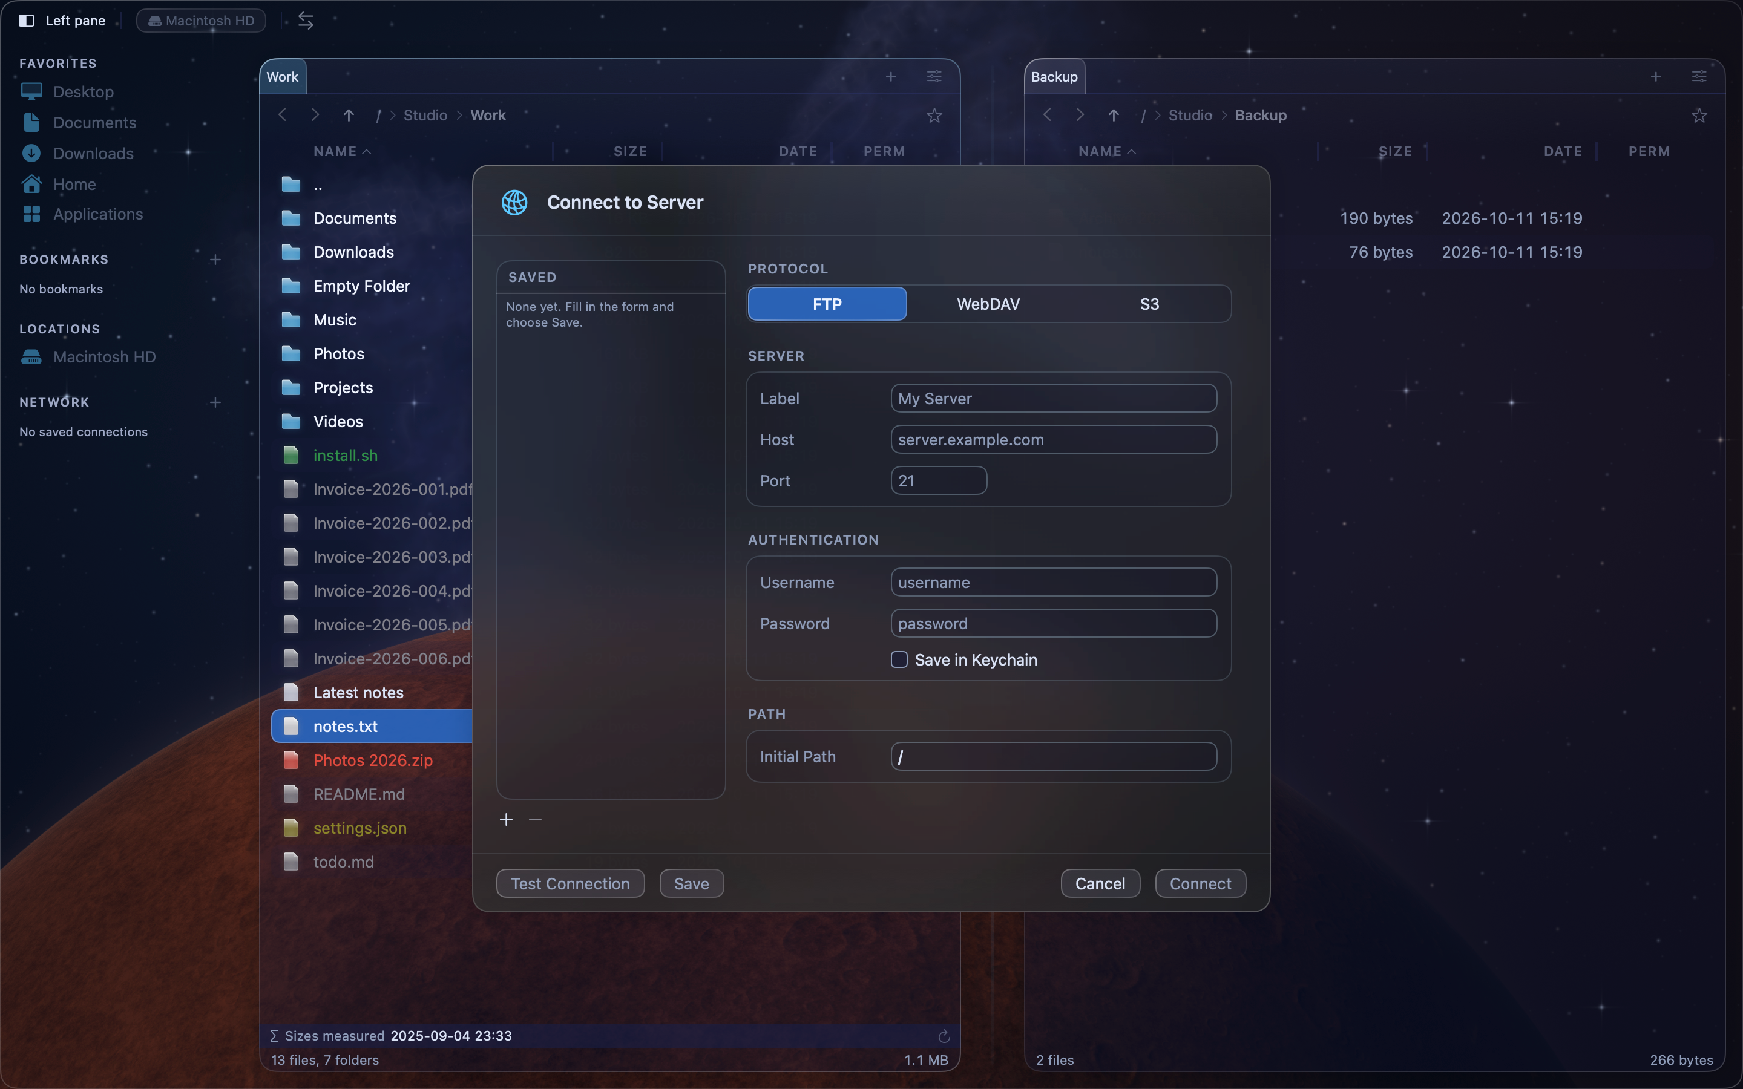Sort Backup pane by Perm column
The image size is (1743, 1089).
[x=1649, y=151]
